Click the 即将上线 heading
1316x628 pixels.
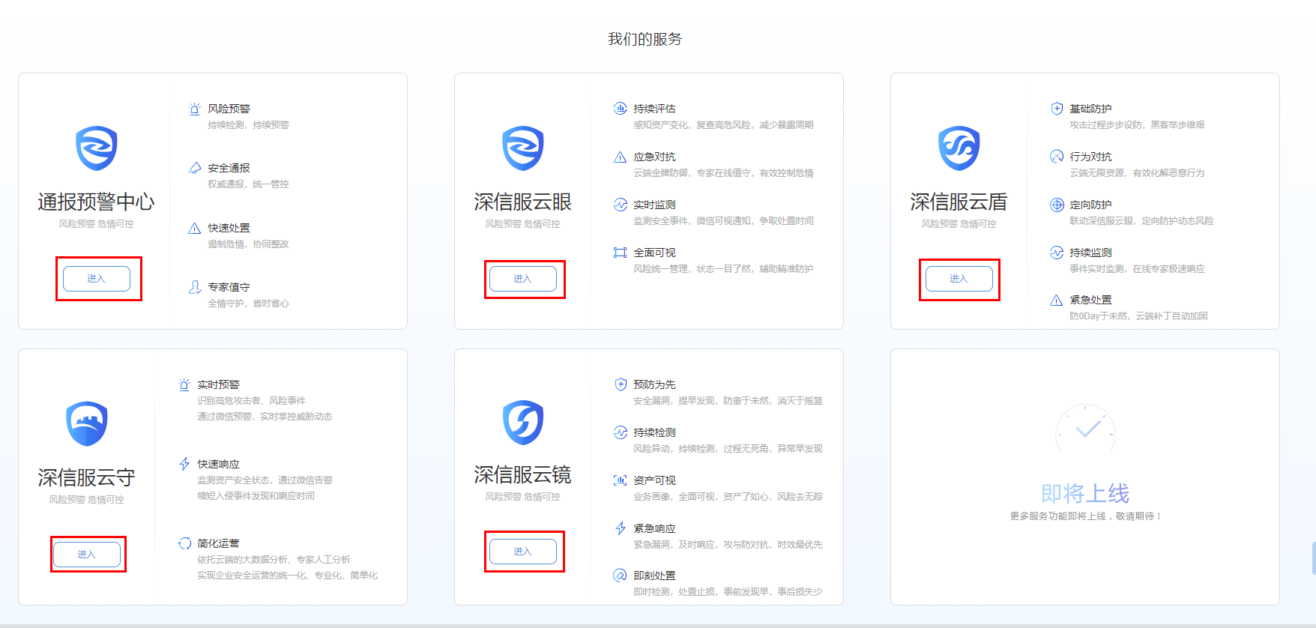[x=1085, y=493]
